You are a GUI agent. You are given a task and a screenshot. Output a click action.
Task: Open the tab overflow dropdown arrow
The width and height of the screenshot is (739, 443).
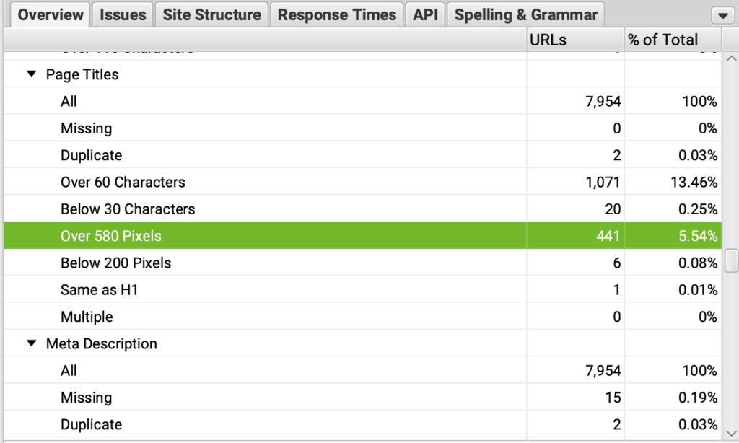point(722,15)
